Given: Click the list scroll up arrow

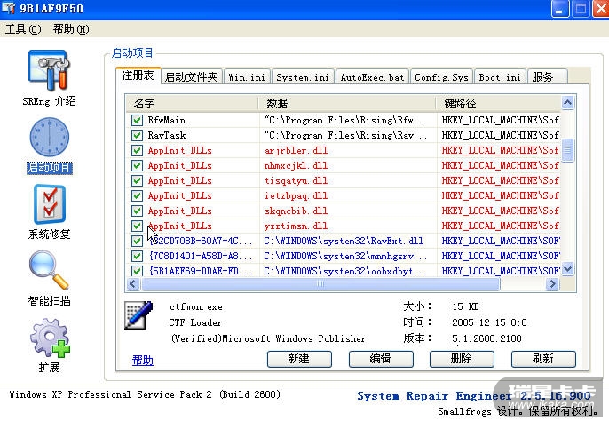Looking at the screenshot, I should [567, 103].
